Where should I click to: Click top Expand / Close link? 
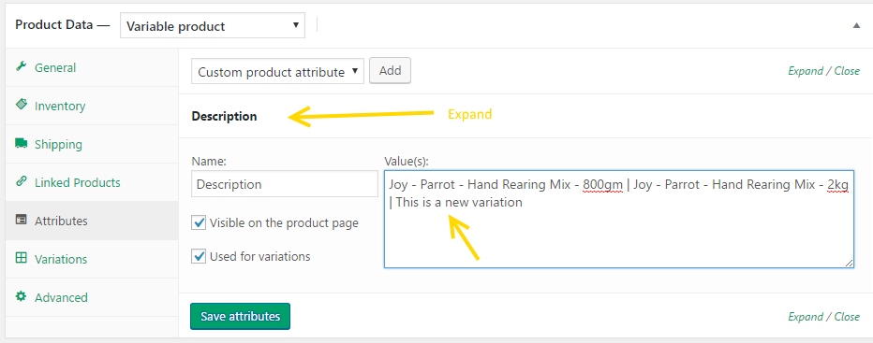(824, 71)
